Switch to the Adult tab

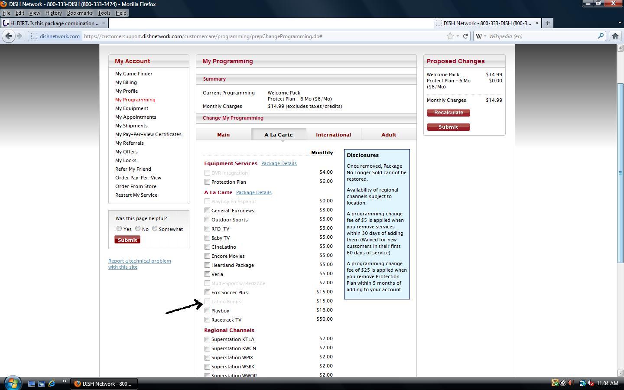(x=389, y=135)
